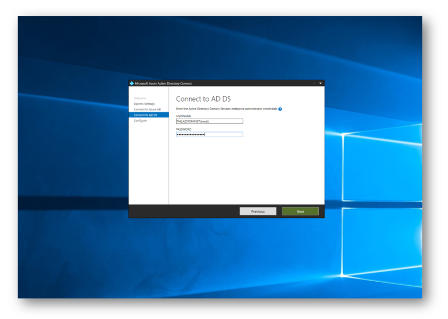Focus the PASSWORD input field
This screenshot has height=319, width=448.
tap(209, 134)
